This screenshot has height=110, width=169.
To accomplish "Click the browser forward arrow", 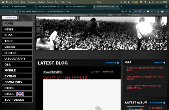I will tap(7, 12).
